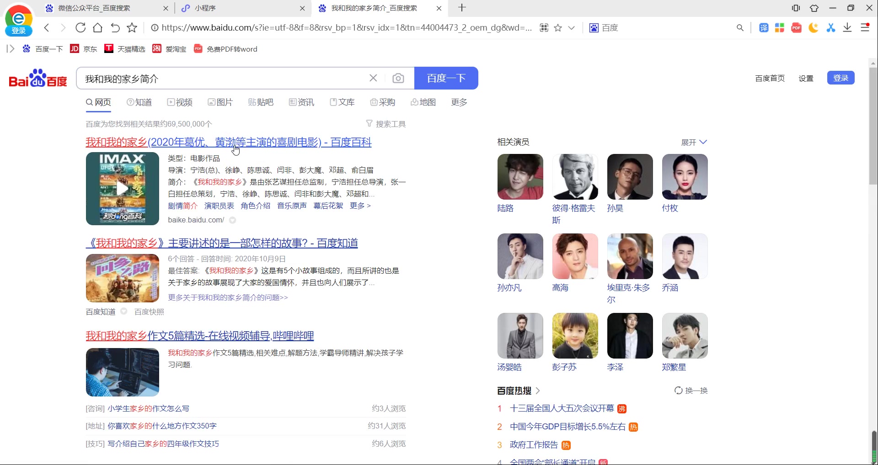Open the red PDF extension icon
Viewport: 878px width, 465px height.
pyautogui.click(x=797, y=28)
